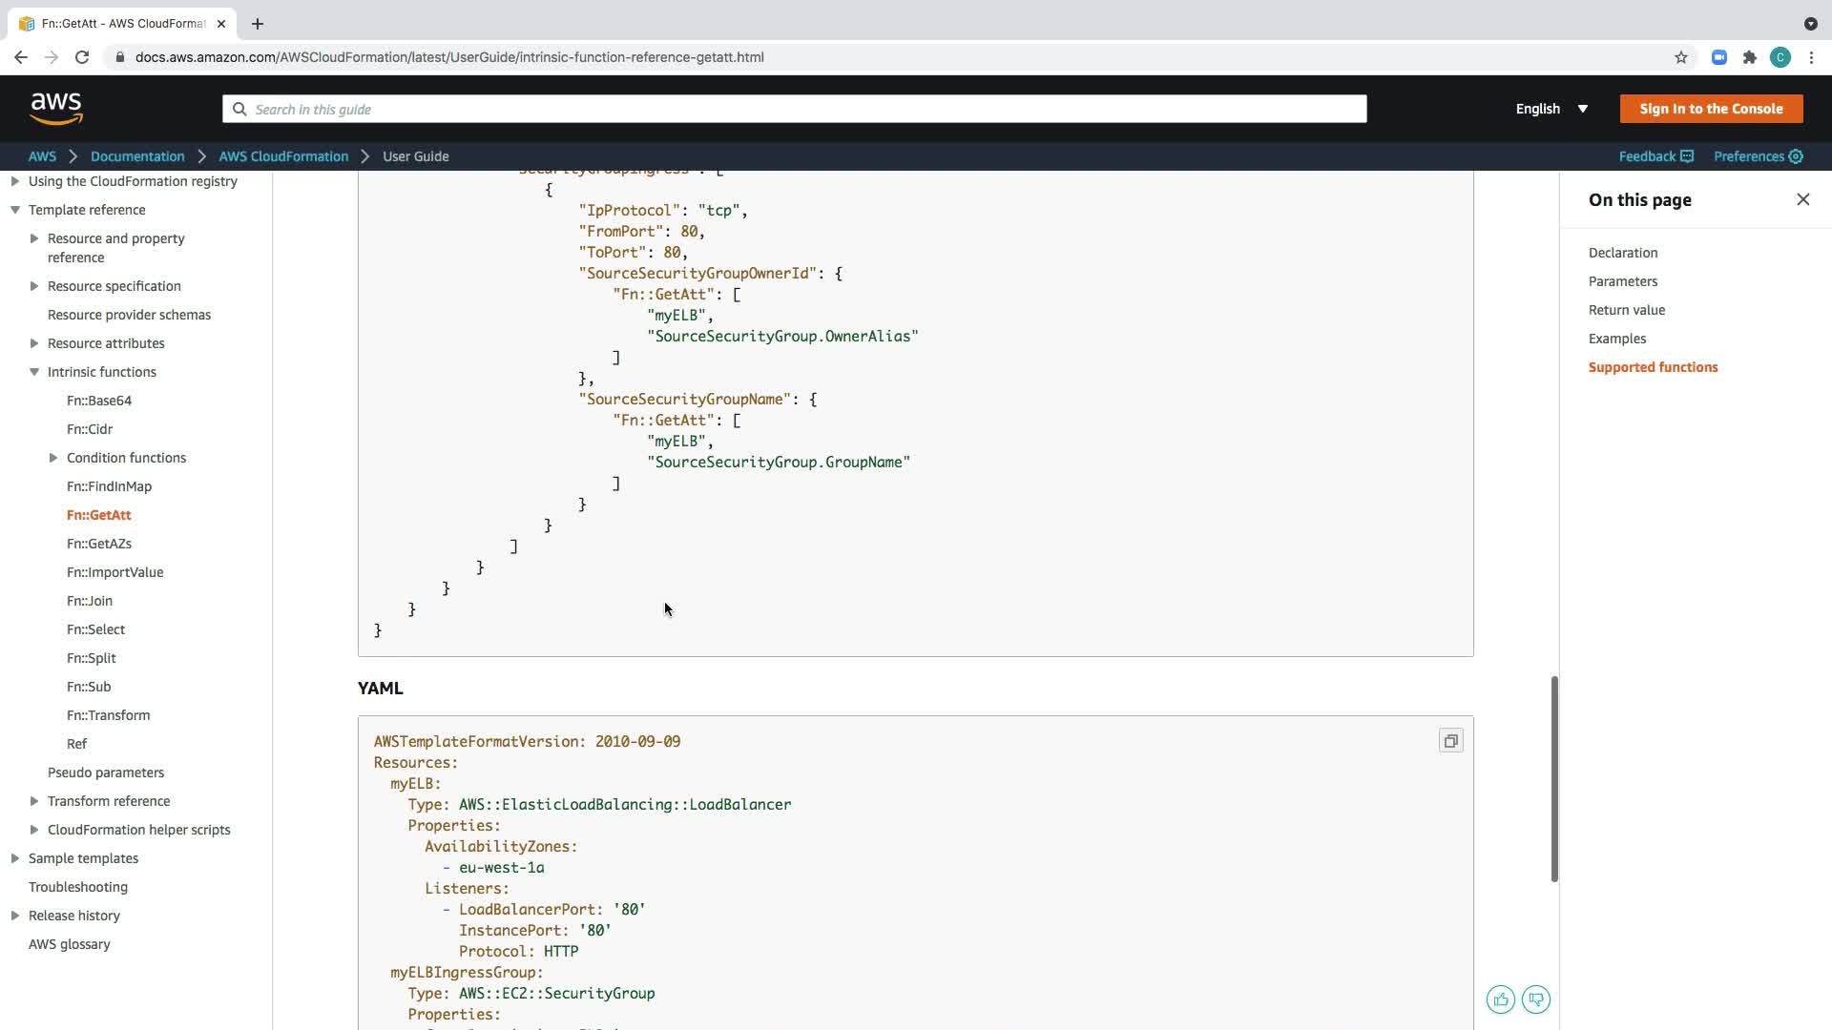Image resolution: width=1832 pixels, height=1030 pixels.
Task: Open the Preferences gear link
Action: [1758, 156]
